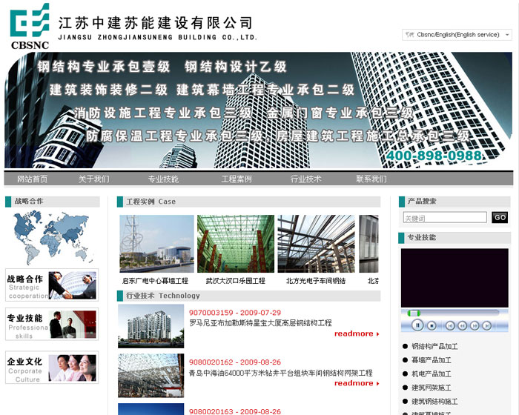
Task: Click the next track button in player
Action: click(x=486, y=325)
